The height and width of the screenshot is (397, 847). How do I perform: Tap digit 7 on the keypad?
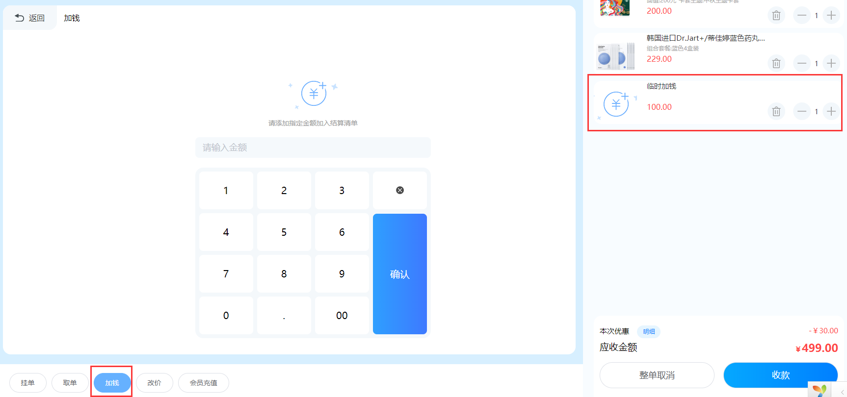tap(226, 273)
